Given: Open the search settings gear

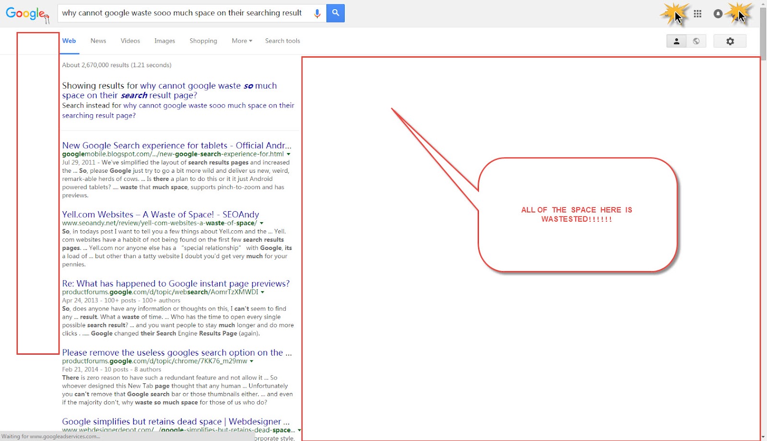Looking at the screenshot, I should pyautogui.click(x=730, y=41).
